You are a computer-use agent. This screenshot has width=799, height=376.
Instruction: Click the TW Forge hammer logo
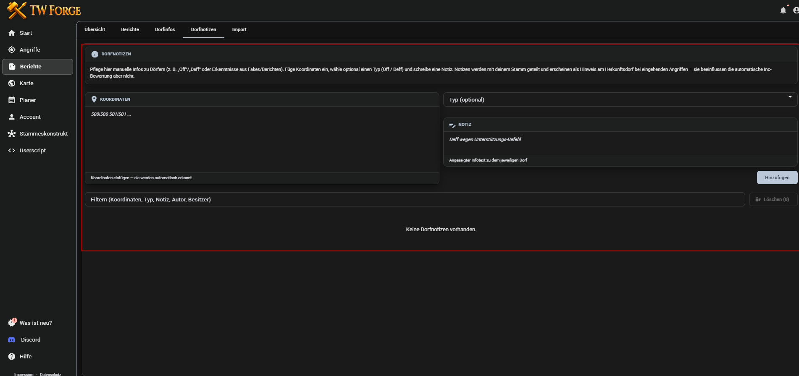[17, 10]
